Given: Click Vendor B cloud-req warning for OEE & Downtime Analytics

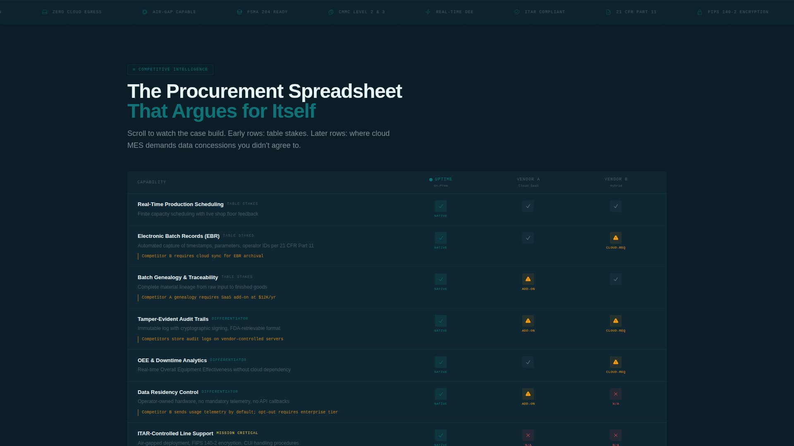Looking at the screenshot, I should [616, 362].
